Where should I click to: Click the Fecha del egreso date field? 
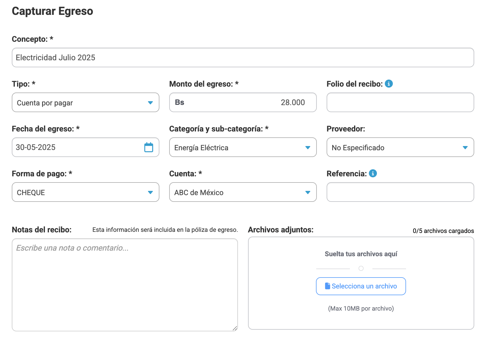[x=86, y=147]
